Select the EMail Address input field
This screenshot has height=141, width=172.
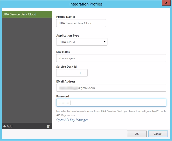coord(111,88)
